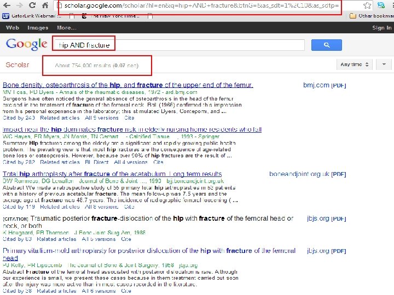The width and height of the screenshot is (394, 295).
Task: Click Cited by 282
Action: click(19, 162)
